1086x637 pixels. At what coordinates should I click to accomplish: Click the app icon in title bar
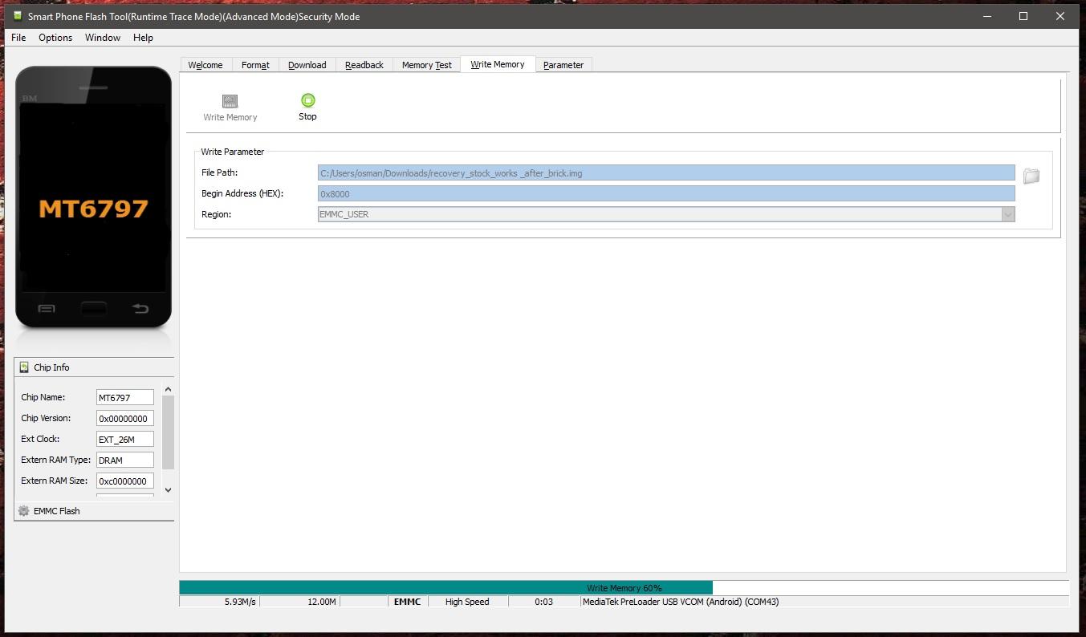(17, 16)
